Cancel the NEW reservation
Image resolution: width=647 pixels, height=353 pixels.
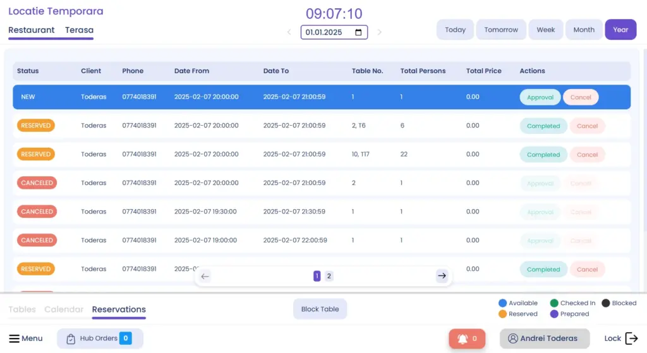(x=581, y=97)
